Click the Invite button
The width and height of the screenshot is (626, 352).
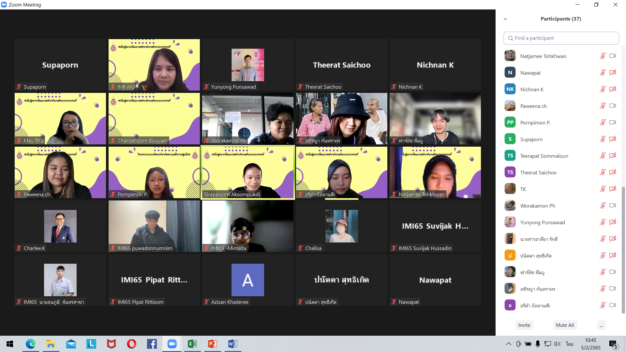(524, 325)
